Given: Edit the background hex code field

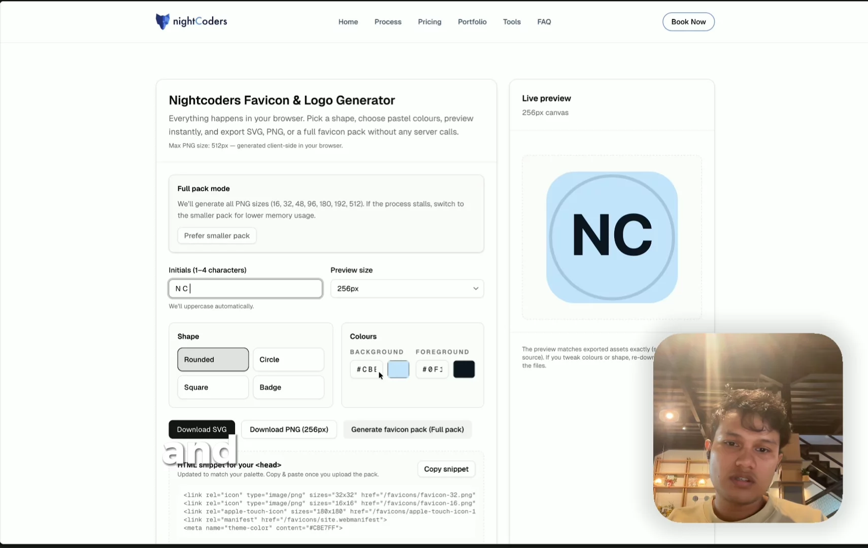Looking at the screenshot, I should [366, 369].
